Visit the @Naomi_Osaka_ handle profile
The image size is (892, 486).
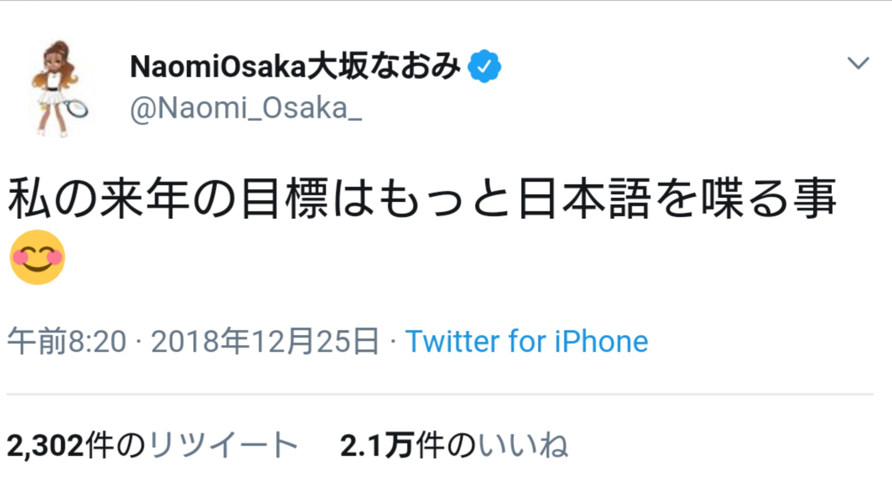coord(246,109)
